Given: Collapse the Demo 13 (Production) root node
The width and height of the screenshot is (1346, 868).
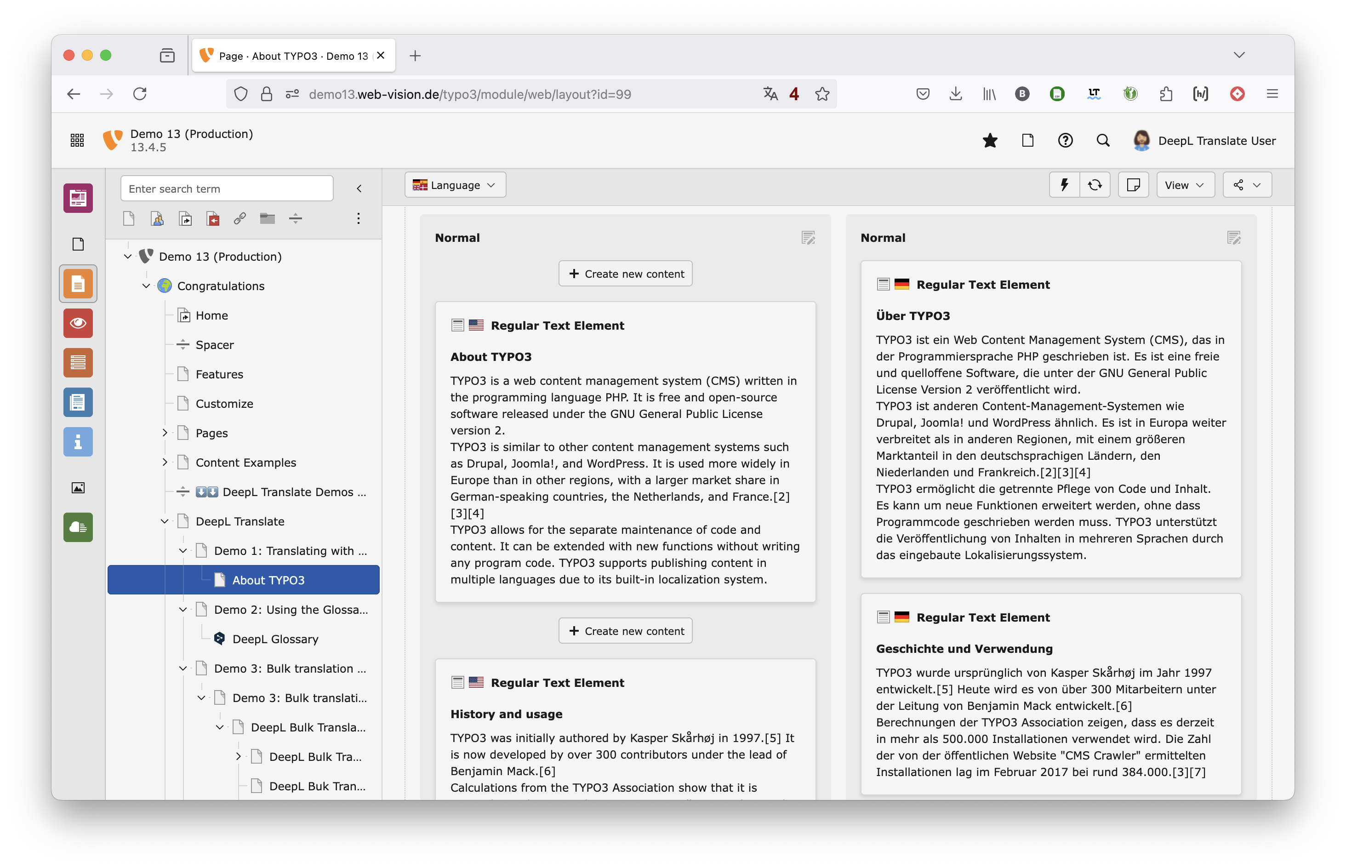Looking at the screenshot, I should tap(128, 257).
